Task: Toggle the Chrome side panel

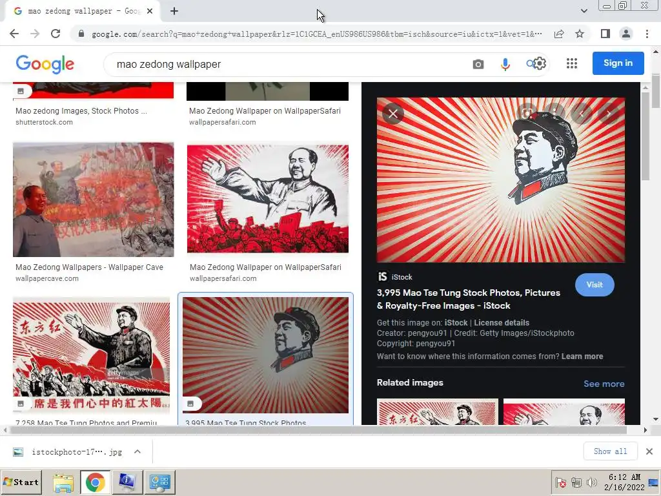Action: (x=605, y=34)
